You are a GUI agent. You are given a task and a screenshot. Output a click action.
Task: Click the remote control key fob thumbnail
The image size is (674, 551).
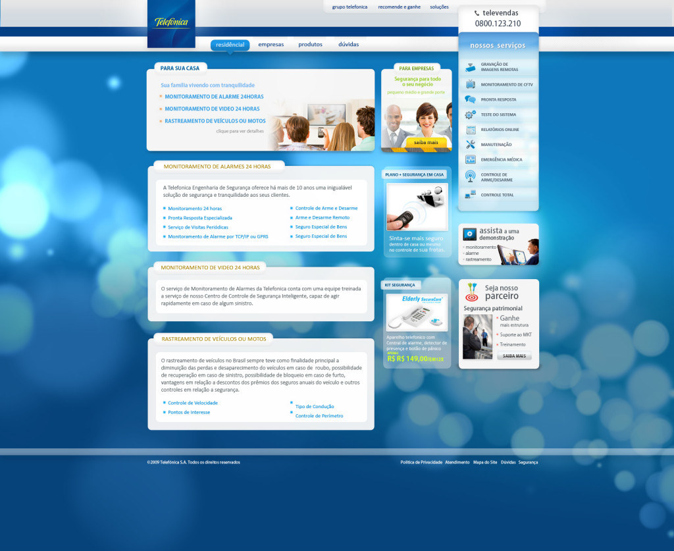tap(417, 207)
